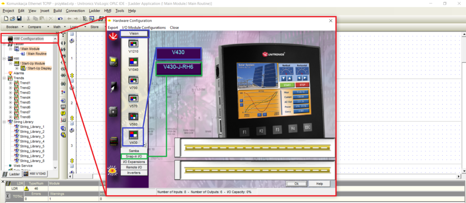466x203 pixels.
Task: Select the I/O Expansions category button
Action: [134, 162]
